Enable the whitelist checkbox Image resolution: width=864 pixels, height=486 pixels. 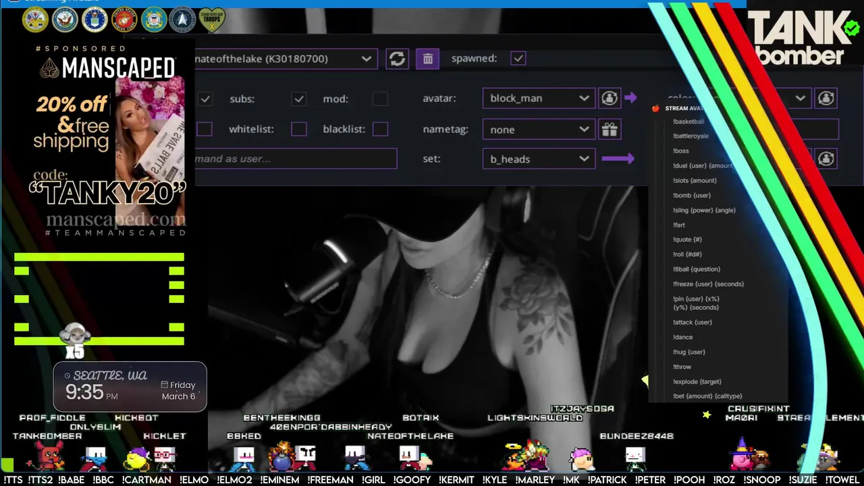(x=299, y=129)
